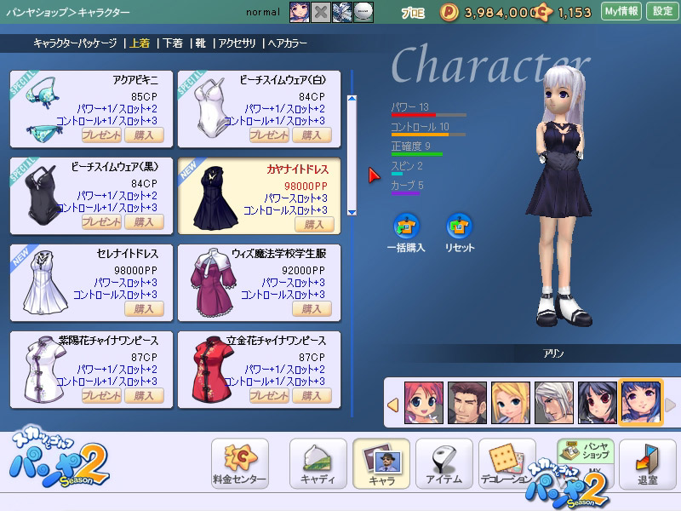
Task: Click the golf ball icon in top bar
Action: (364, 12)
